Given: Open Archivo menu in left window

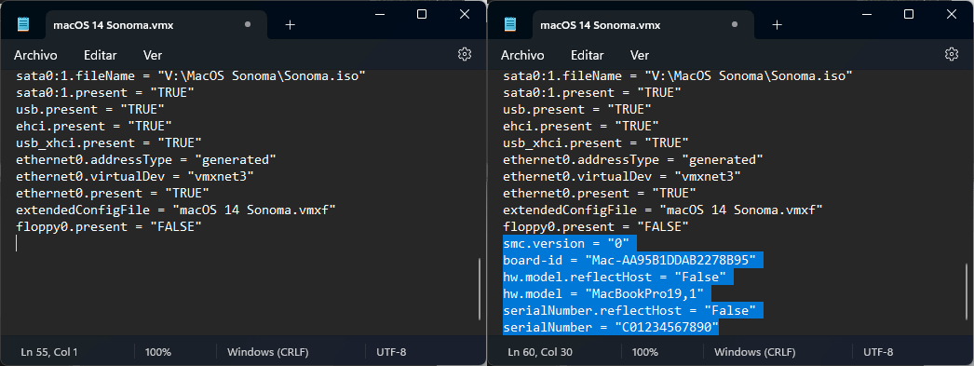Looking at the screenshot, I should [35, 55].
